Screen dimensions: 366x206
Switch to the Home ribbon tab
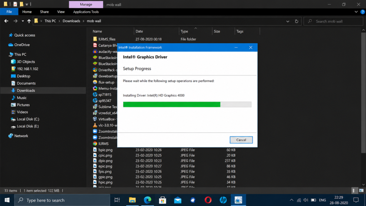coord(27,12)
